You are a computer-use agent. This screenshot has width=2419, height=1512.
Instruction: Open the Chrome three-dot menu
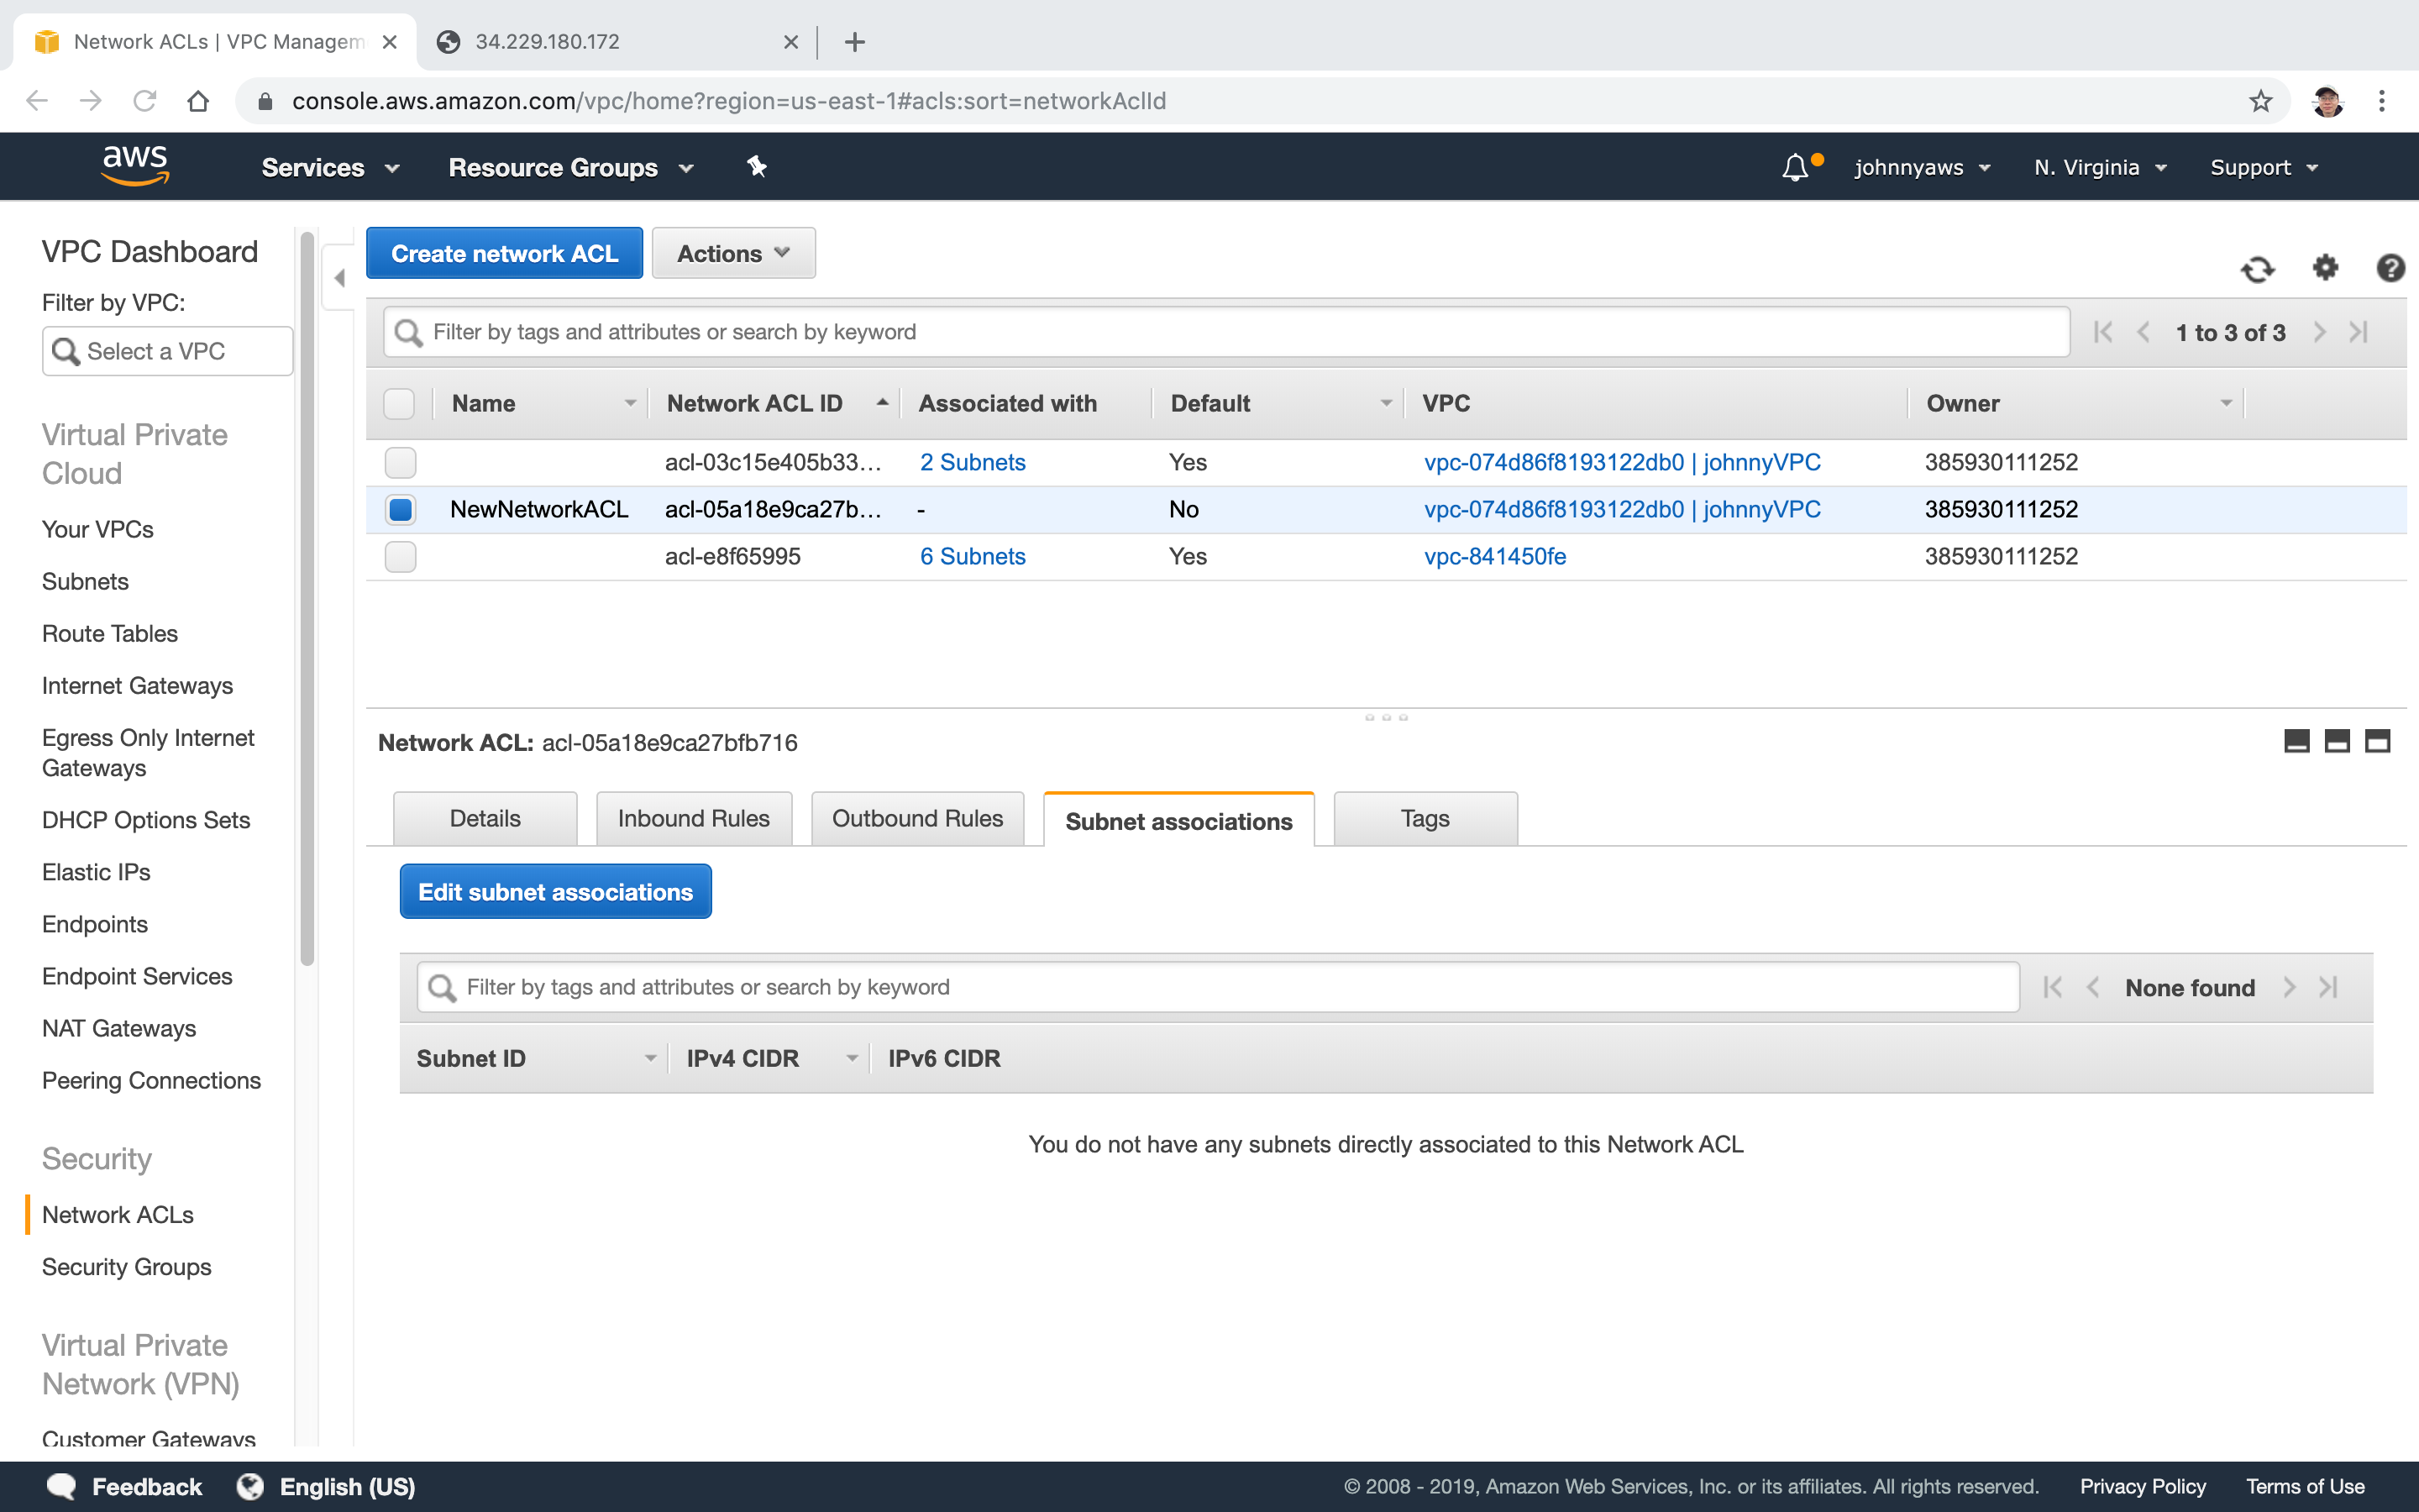point(2382,101)
